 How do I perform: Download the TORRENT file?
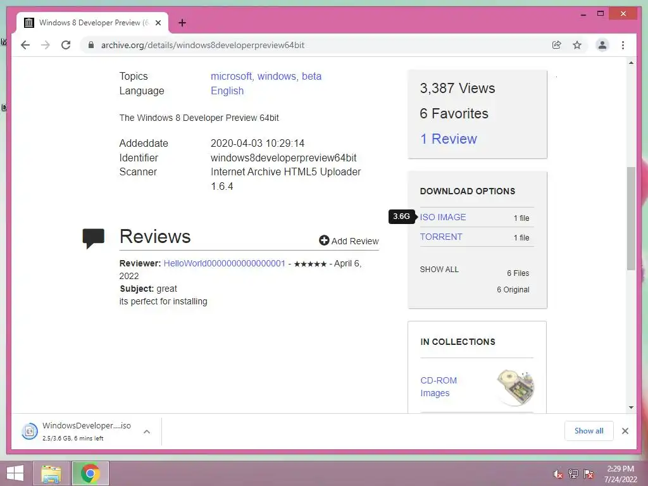441,237
